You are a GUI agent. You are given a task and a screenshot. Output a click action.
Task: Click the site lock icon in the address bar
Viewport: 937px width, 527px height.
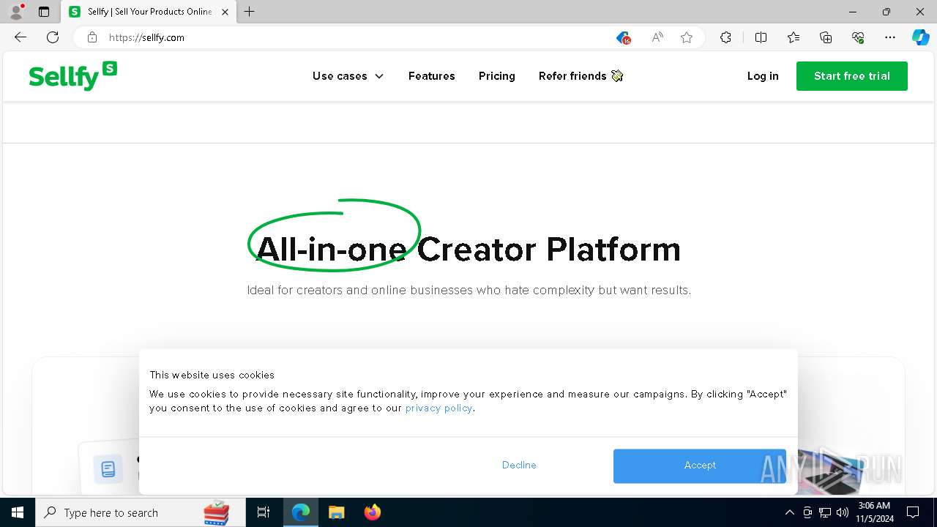[92, 37]
